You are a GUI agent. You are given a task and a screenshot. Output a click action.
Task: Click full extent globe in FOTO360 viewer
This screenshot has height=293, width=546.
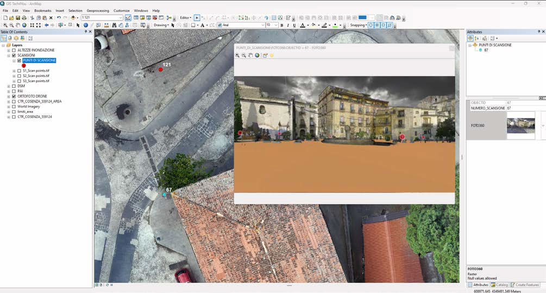coord(257,55)
